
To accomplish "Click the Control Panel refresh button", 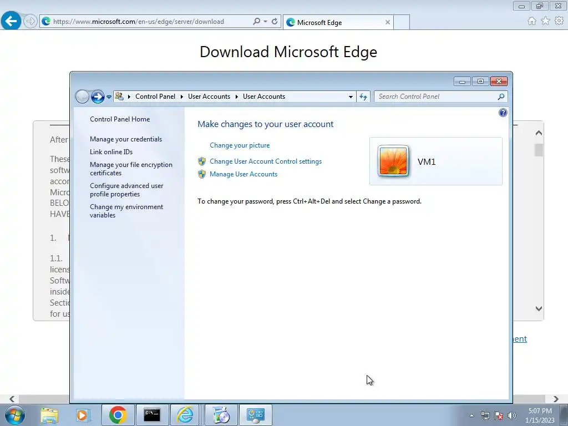I will [x=363, y=97].
